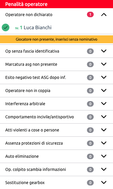Expand Interferenza arbitrale chevron arrow

coord(104,104)
